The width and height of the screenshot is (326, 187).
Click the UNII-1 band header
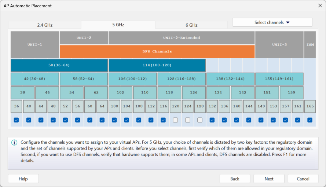pos(35,45)
